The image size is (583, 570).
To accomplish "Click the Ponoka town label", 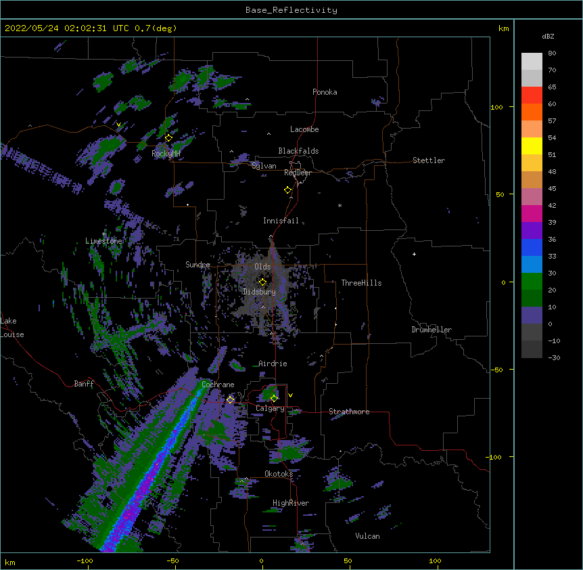I will click(x=325, y=92).
